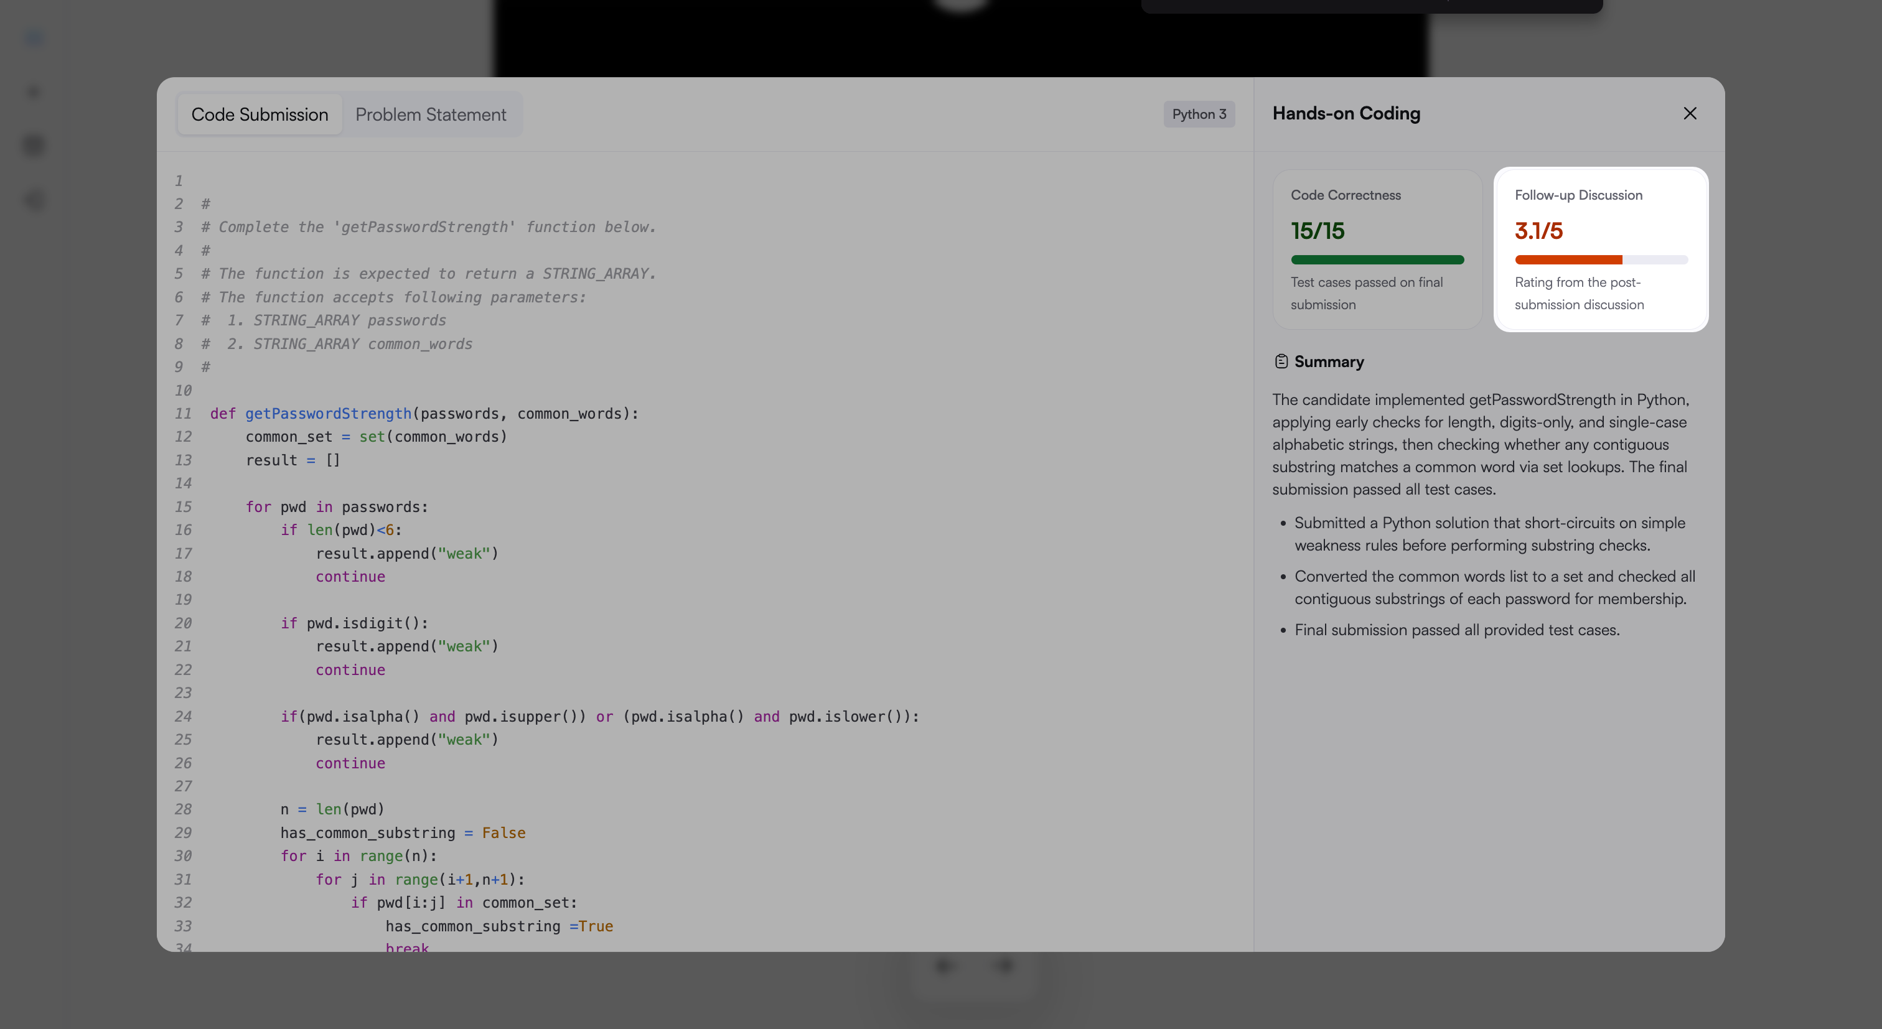Screen dimensions: 1882x1029
Task: Click the green Code Correctness progress bar
Action: [1377, 259]
